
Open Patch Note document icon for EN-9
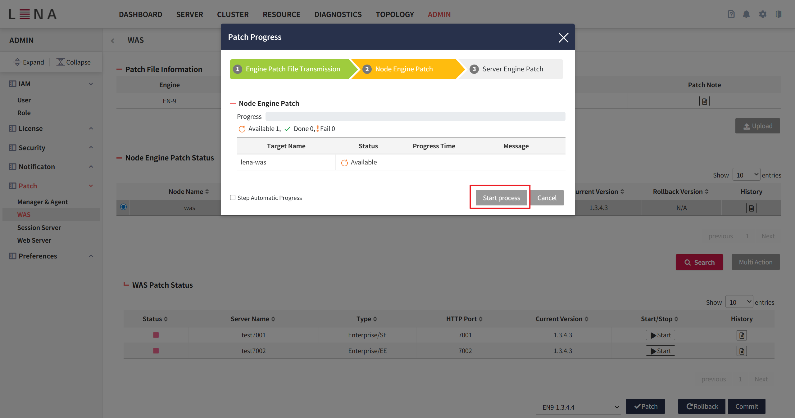704,101
